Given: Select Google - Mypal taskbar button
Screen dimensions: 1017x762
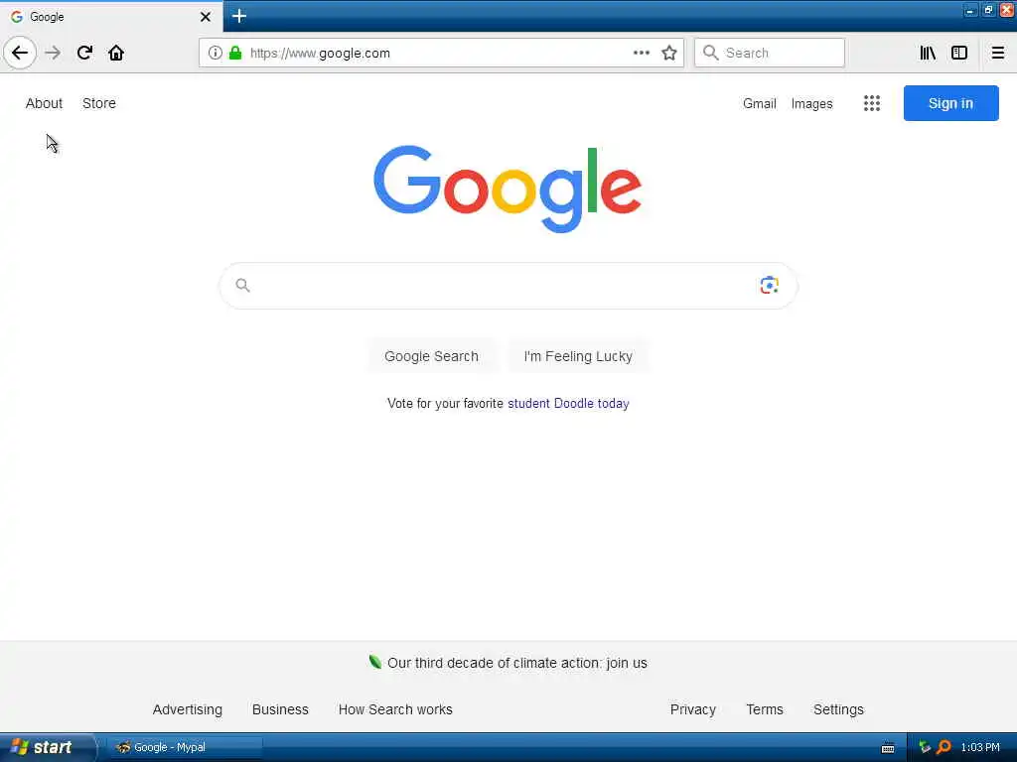Looking at the screenshot, I should click(x=184, y=747).
